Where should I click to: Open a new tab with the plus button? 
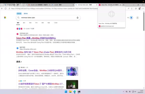124,5
